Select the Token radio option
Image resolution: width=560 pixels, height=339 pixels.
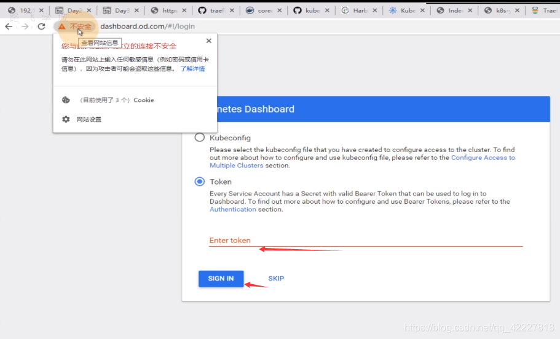click(x=200, y=181)
